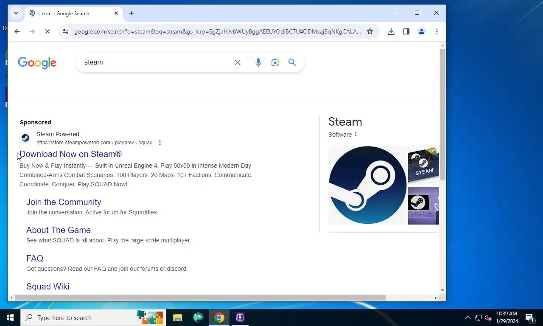Image resolution: width=543 pixels, height=326 pixels.
Task: Open the green swirl app on the taskbar
Action: pyautogui.click(x=198, y=318)
